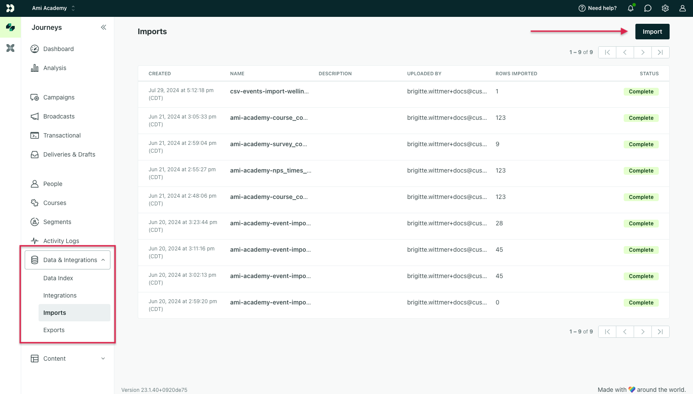Click the Courses puzzle icon
This screenshot has width=693, height=394.
tap(35, 203)
